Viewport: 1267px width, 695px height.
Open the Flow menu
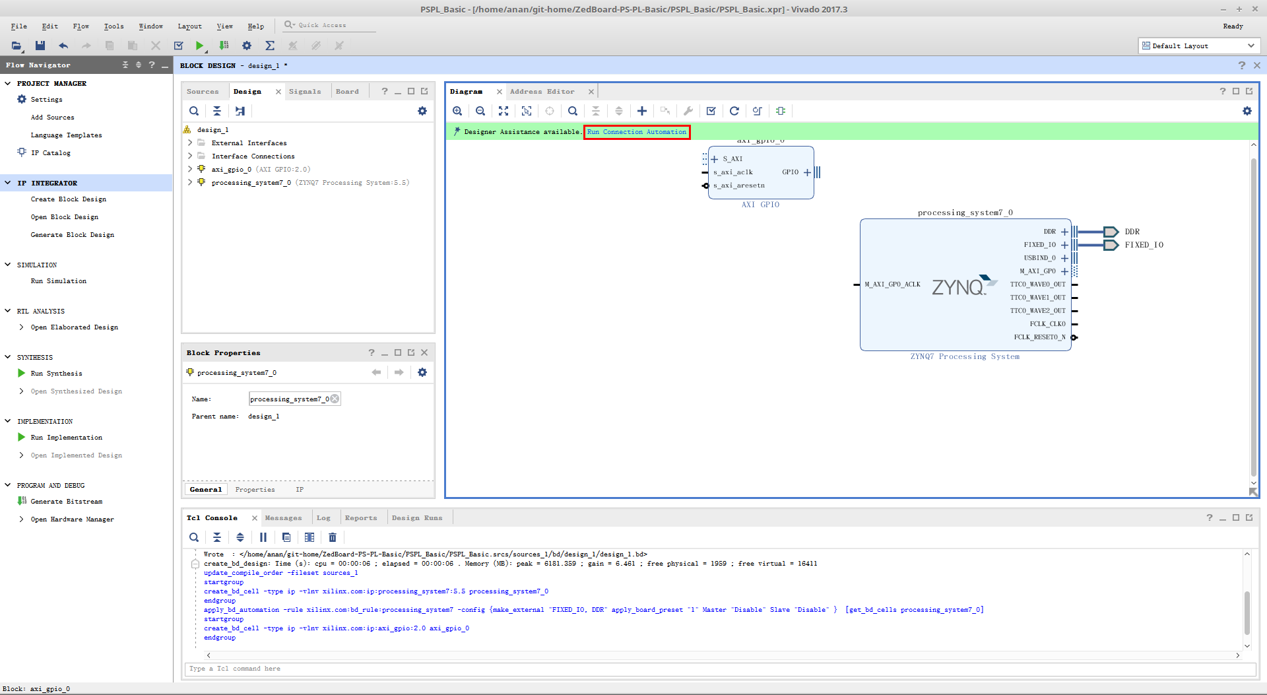(x=81, y=26)
